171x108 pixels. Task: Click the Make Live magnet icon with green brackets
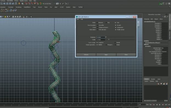click(x=41, y=4)
